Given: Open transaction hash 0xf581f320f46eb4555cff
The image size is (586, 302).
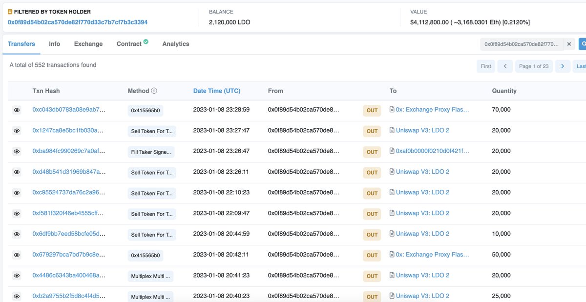Looking at the screenshot, I should (x=68, y=213).
